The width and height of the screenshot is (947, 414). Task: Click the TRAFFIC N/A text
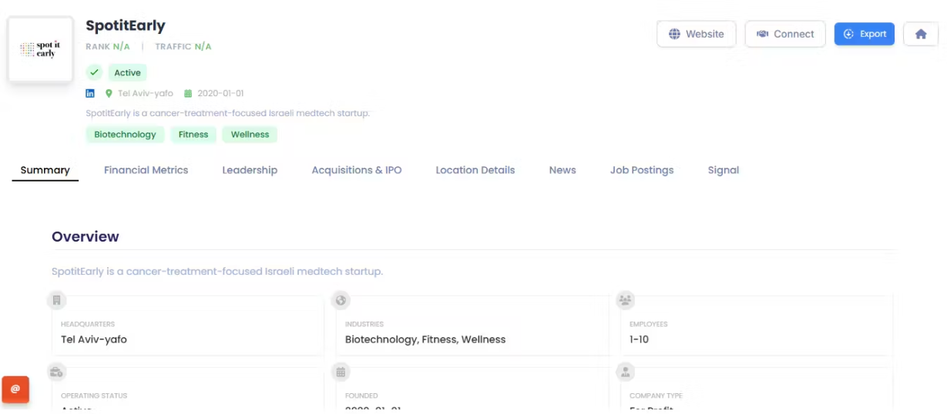pyautogui.click(x=183, y=46)
